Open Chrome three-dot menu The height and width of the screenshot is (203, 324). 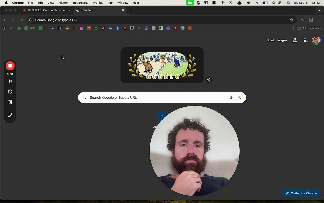pos(319,20)
